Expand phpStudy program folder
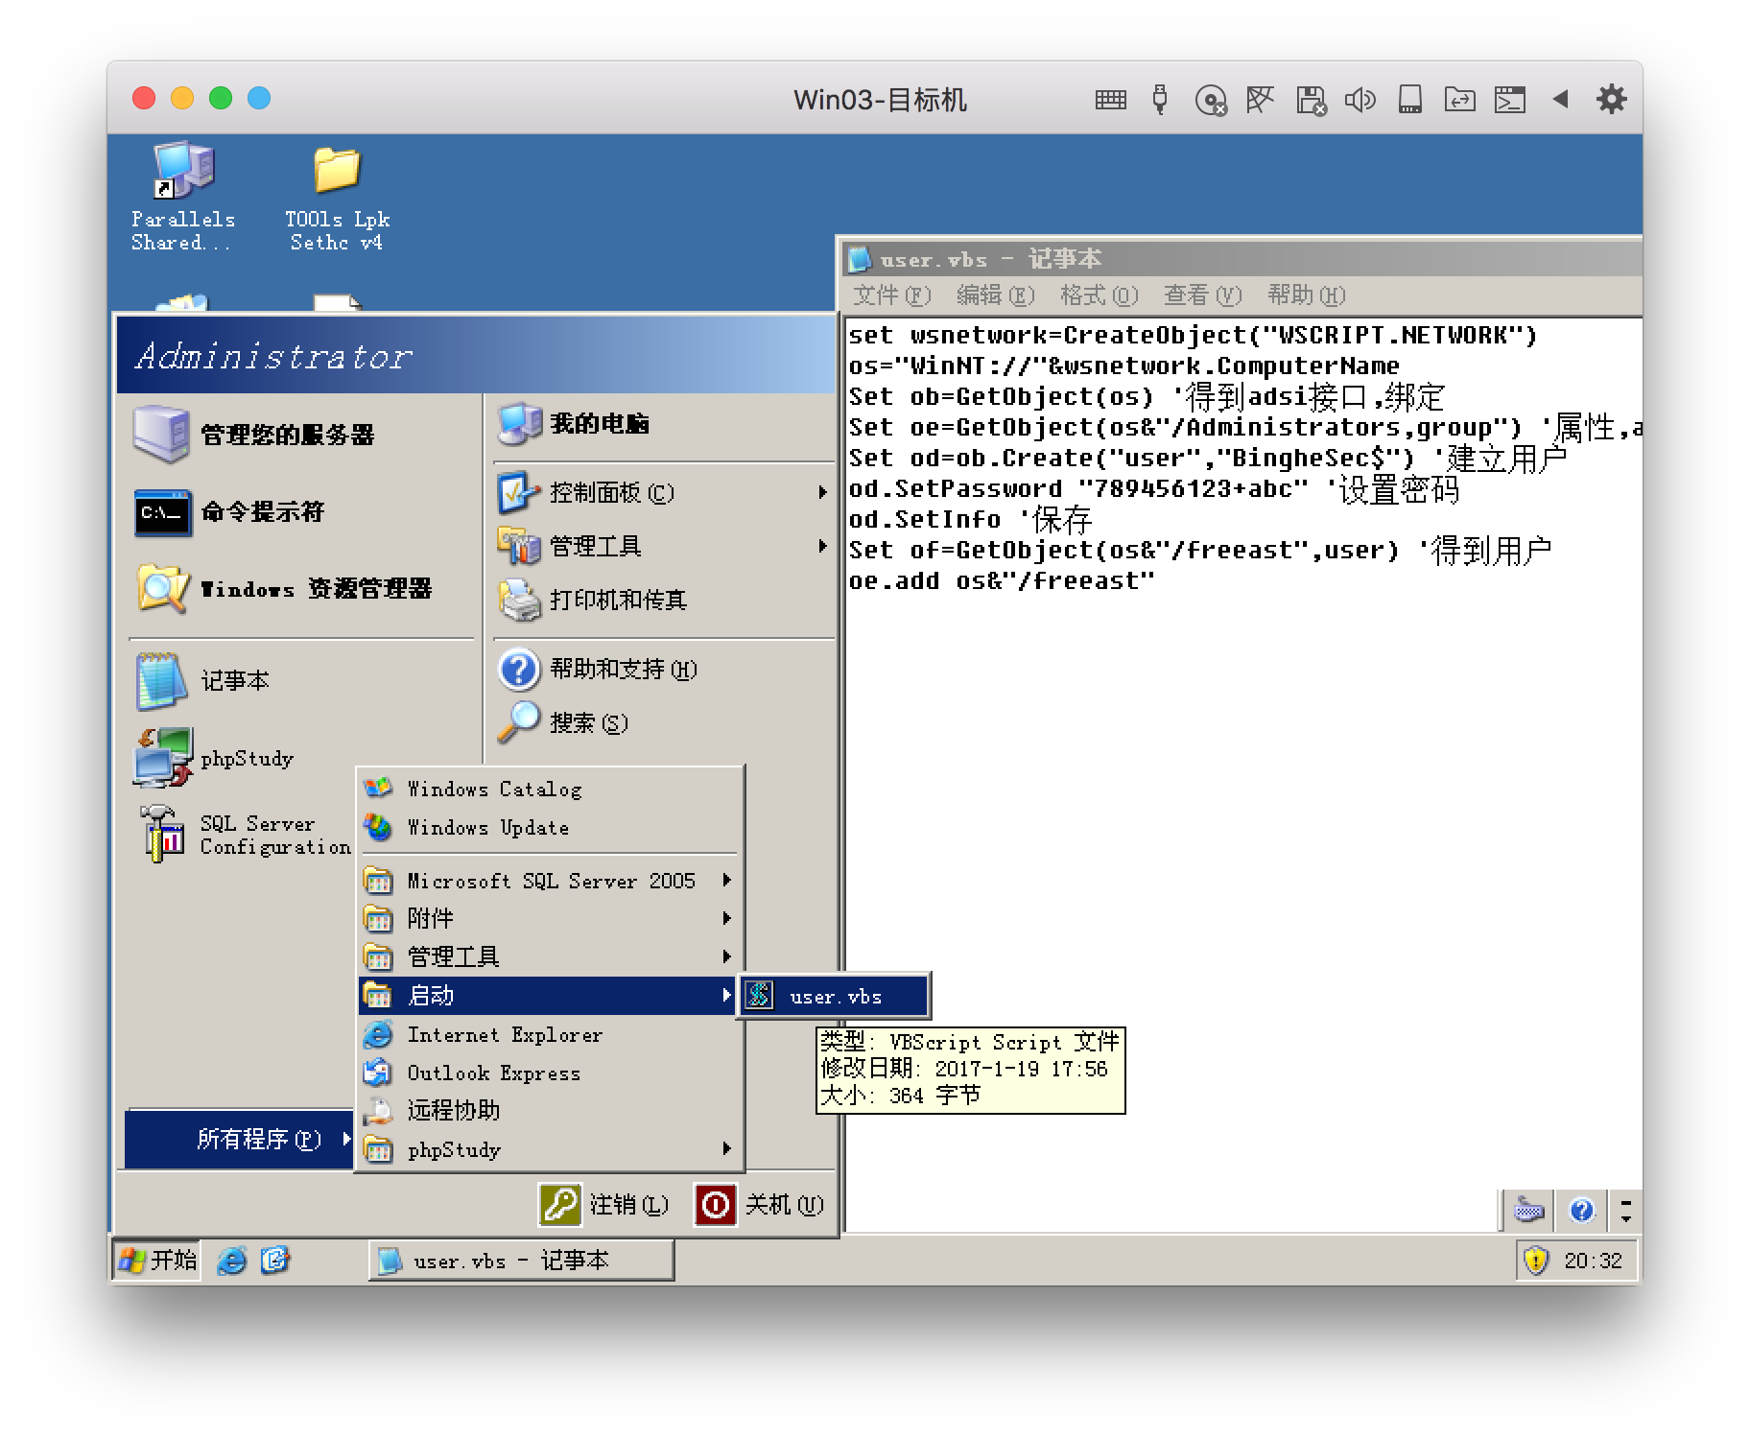The image size is (1750, 1439). (550, 1149)
